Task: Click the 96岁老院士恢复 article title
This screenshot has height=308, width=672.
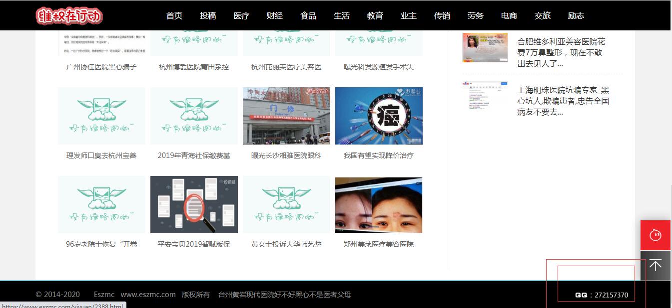Action: click(101, 244)
